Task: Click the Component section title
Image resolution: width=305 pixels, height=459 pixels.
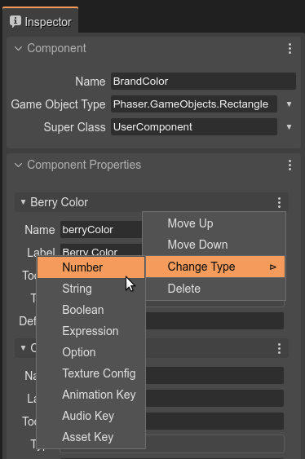Action: tap(56, 48)
